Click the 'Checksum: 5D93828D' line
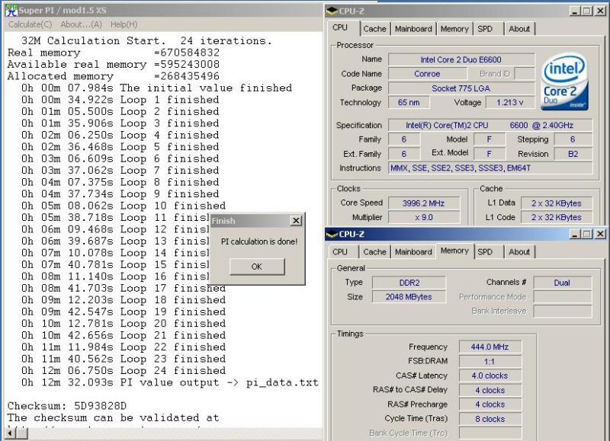The height and width of the screenshot is (441, 610). coord(67,406)
